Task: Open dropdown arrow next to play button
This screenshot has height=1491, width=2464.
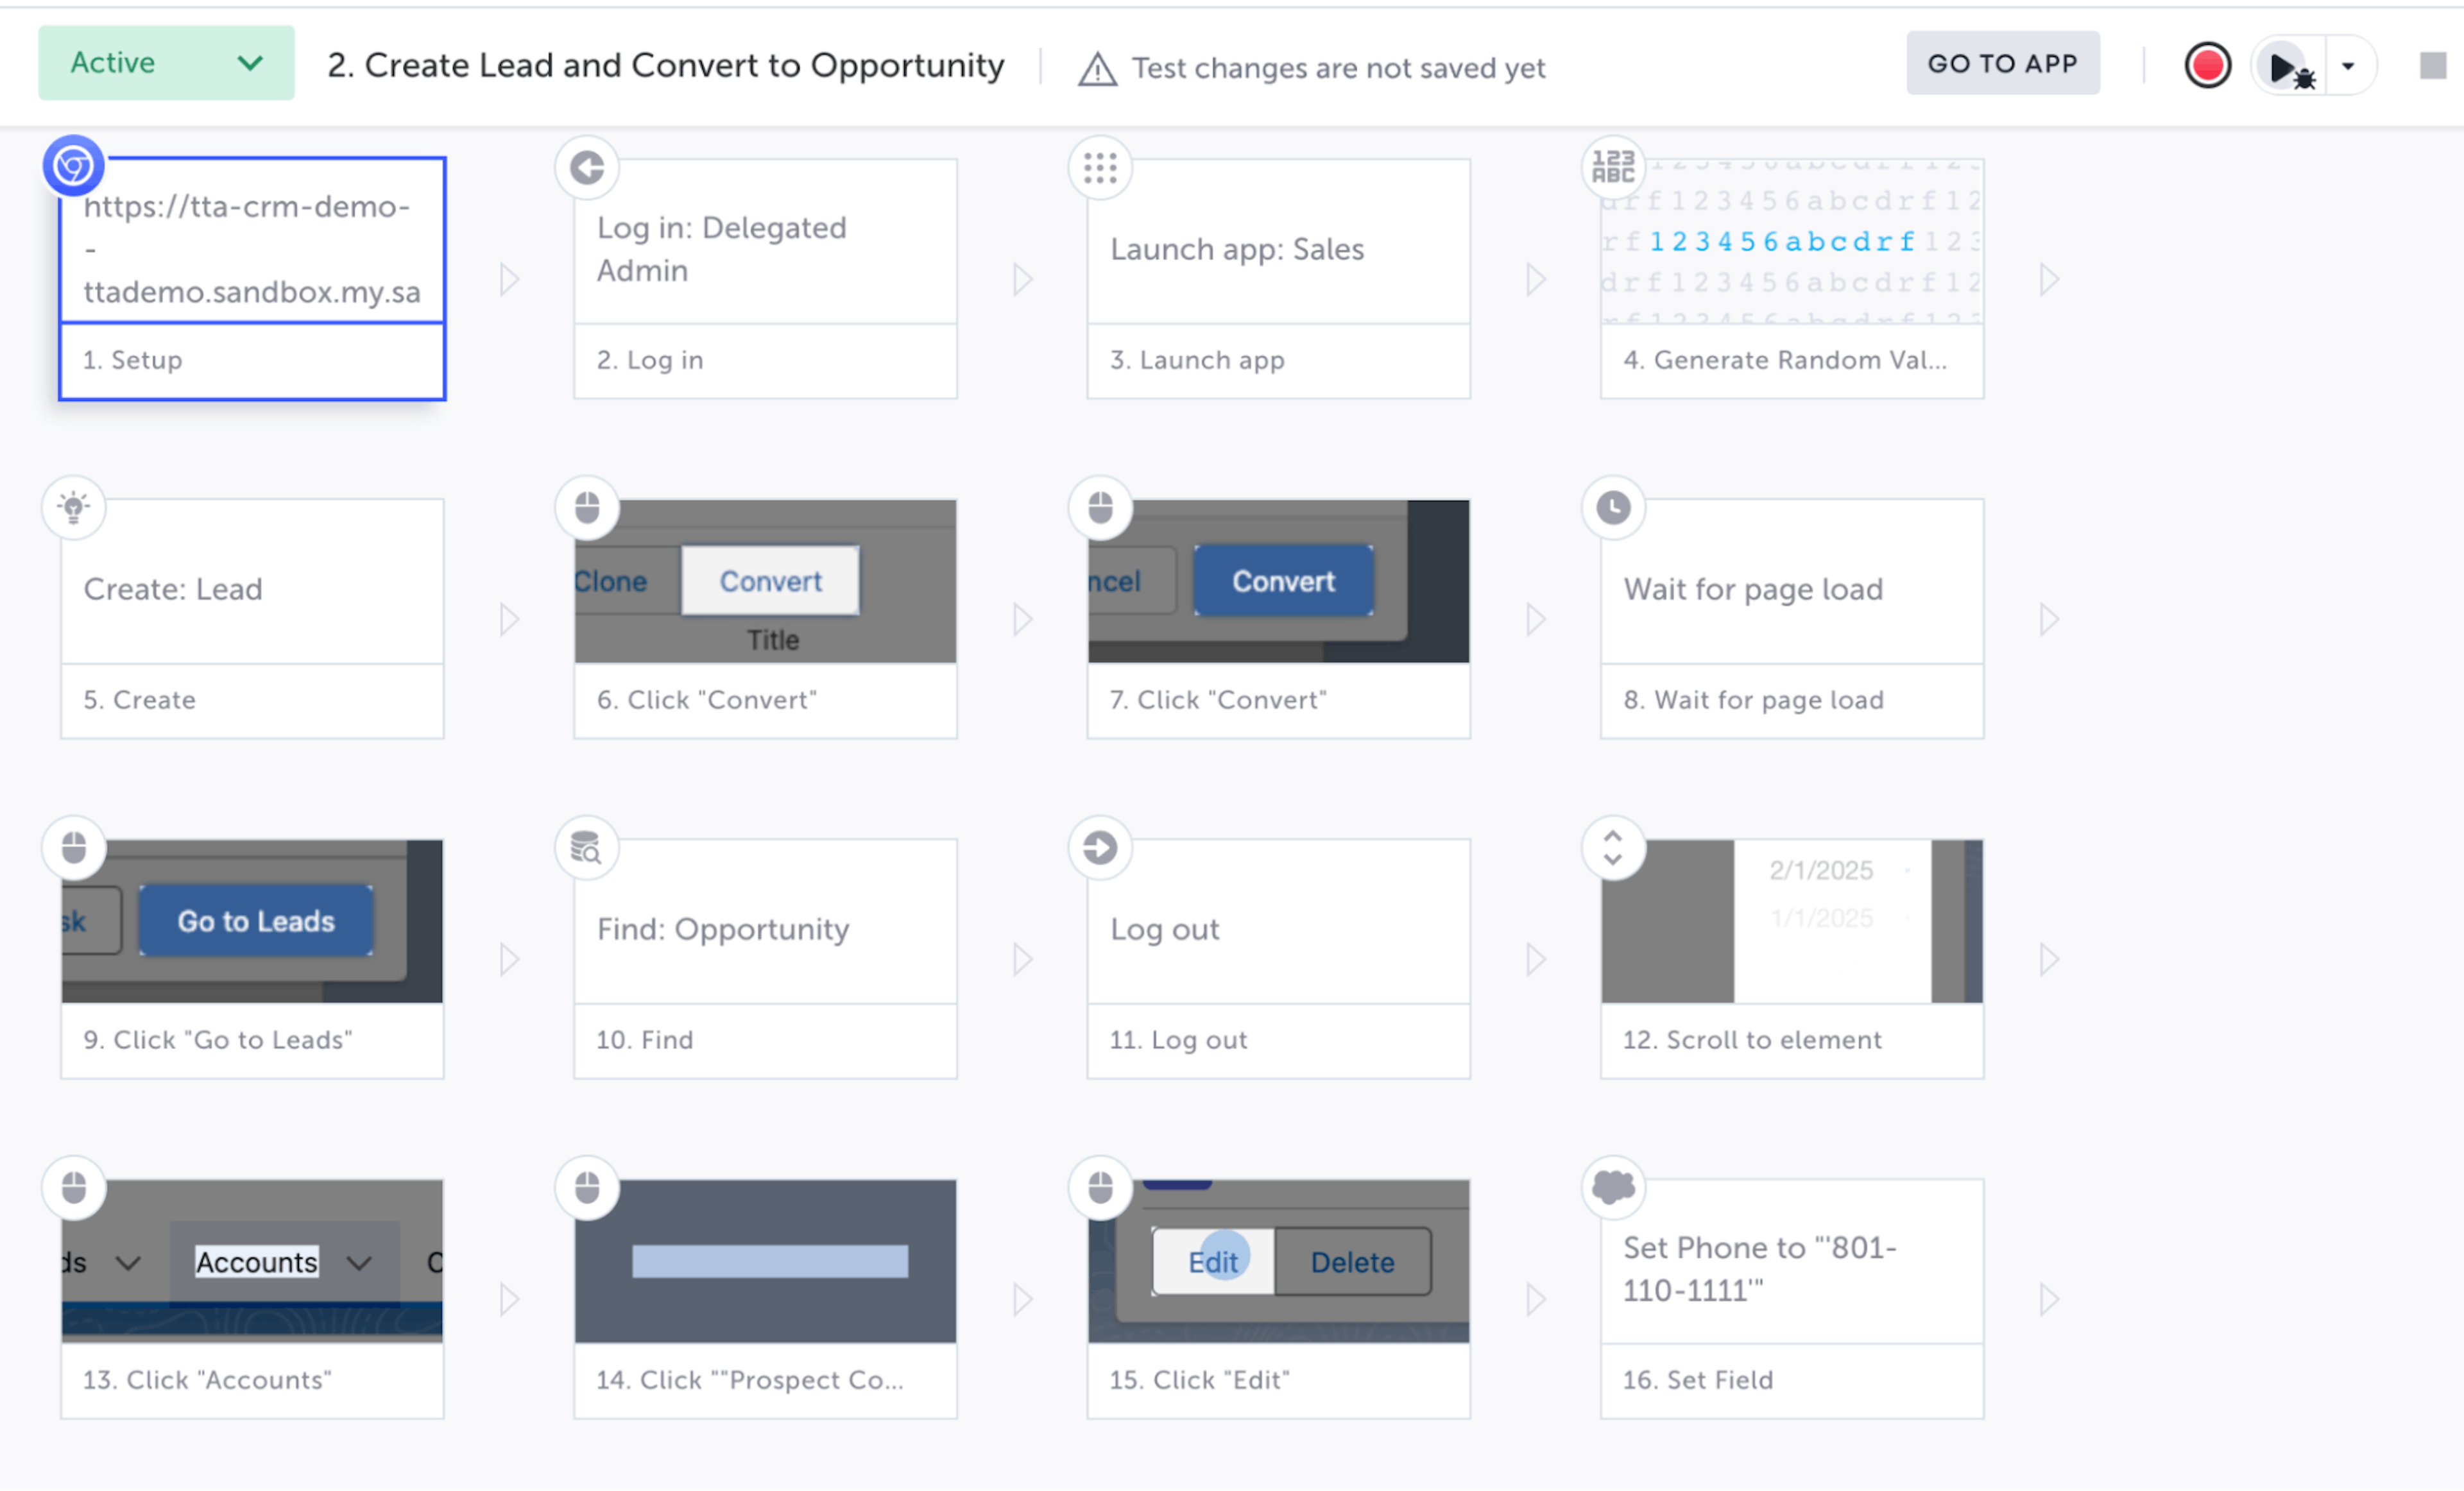Action: pyautogui.click(x=2348, y=67)
